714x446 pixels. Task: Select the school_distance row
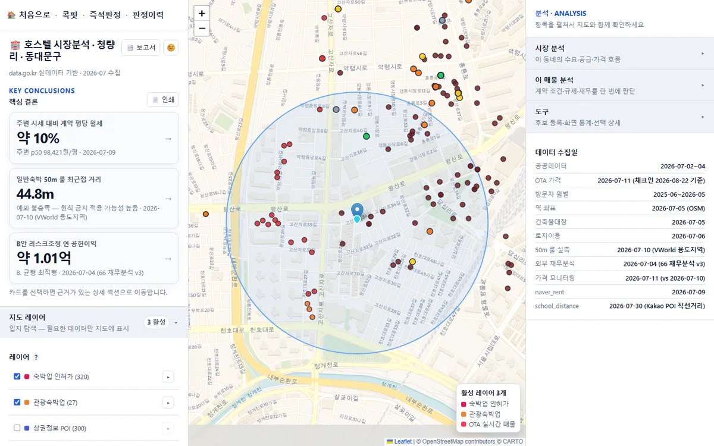pyautogui.click(x=620, y=306)
